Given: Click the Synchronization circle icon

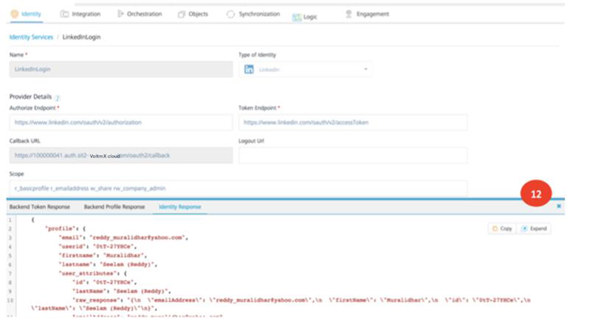Looking at the screenshot, I should (x=231, y=14).
